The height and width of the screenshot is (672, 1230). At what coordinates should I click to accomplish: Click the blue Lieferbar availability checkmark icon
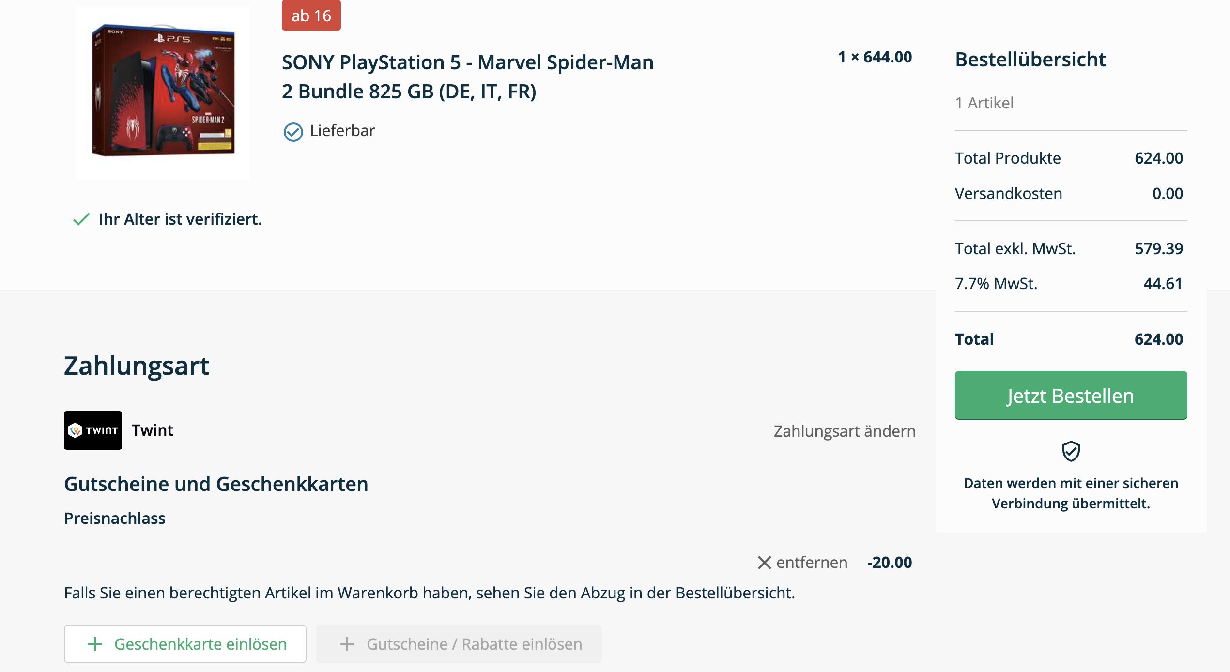tap(293, 132)
